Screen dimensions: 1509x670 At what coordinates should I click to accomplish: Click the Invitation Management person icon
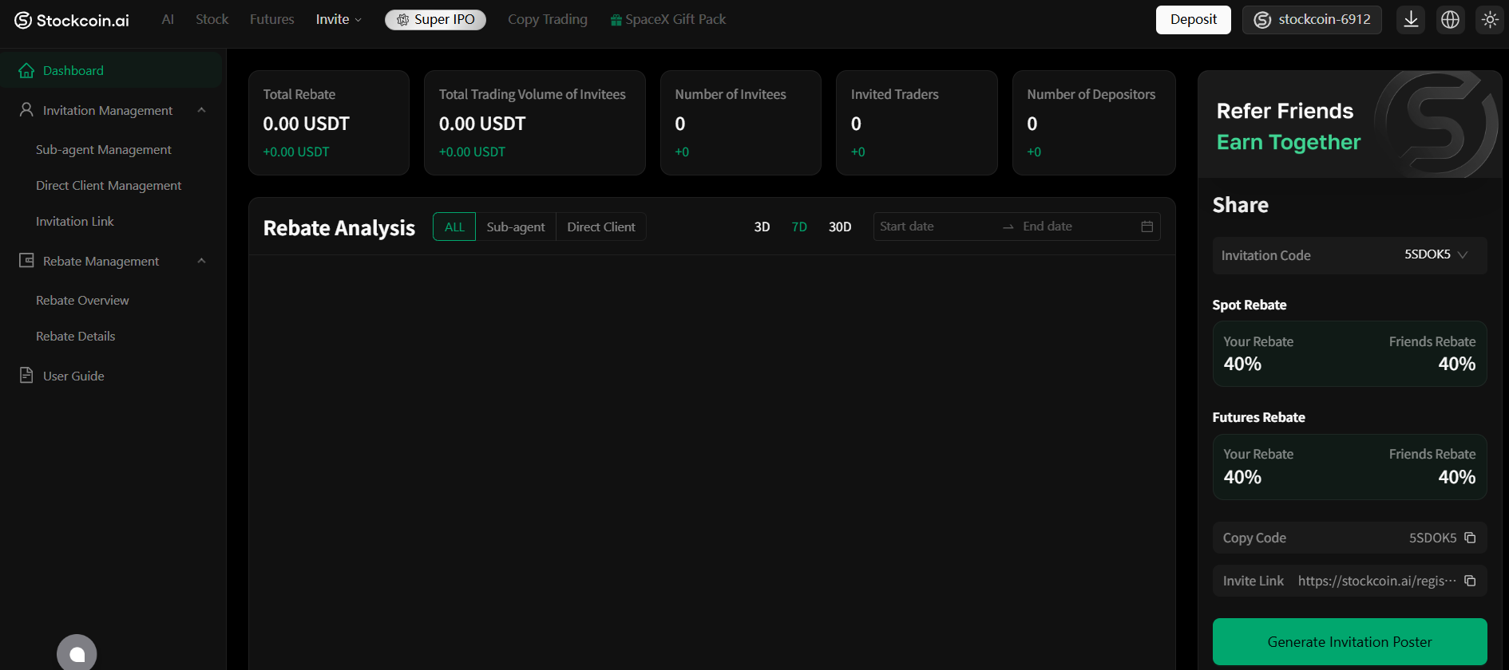26,109
